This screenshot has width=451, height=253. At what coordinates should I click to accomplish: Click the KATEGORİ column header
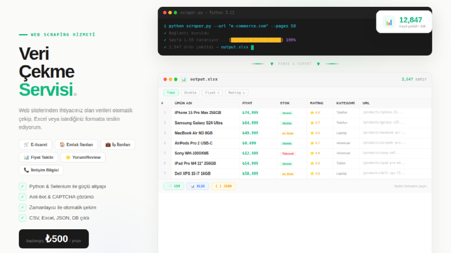[345, 103]
